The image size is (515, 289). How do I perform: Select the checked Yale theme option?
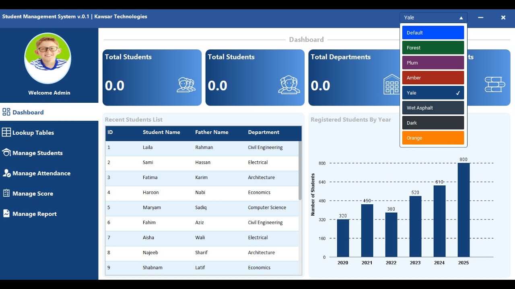point(433,93)
